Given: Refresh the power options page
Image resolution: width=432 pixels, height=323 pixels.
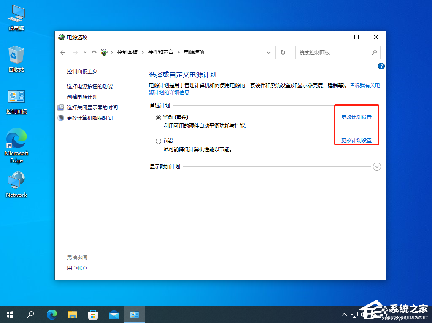Looking at the screenshot, I should 283,52.
